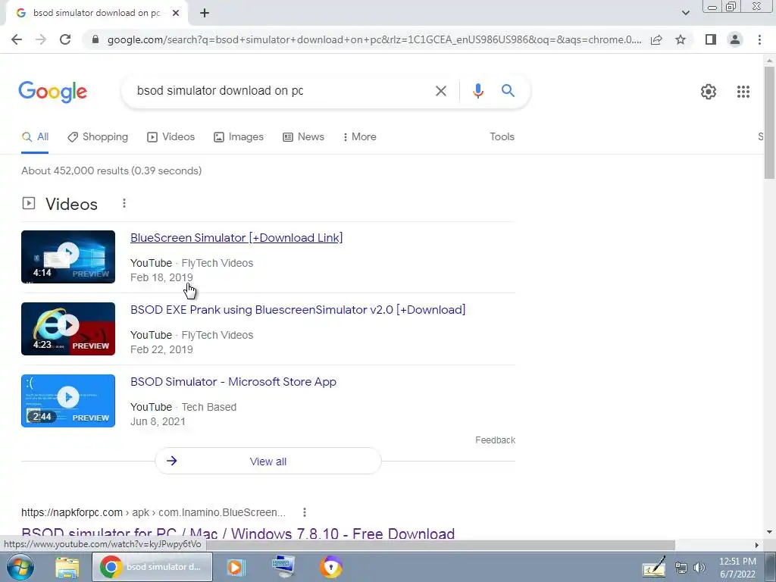Image resolution: width=776 pixels, height=582 pixels.
Task: Expand the More search filters menu
Action: point(359,137)
